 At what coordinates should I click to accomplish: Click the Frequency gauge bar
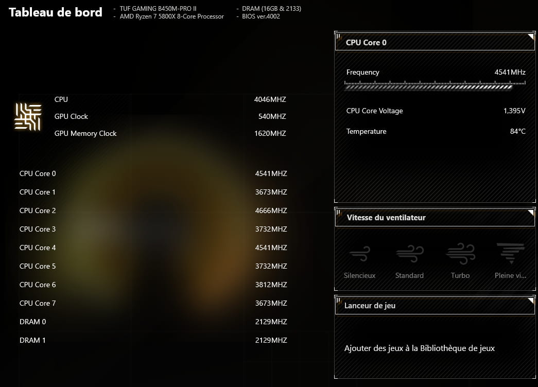tap(435, 85)
